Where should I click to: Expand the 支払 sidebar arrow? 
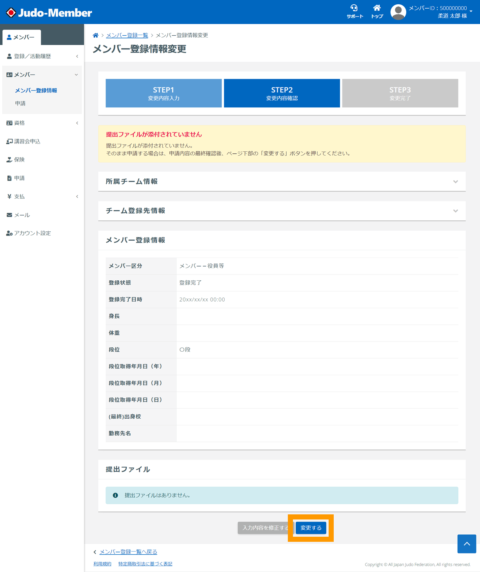pos(77,196)
